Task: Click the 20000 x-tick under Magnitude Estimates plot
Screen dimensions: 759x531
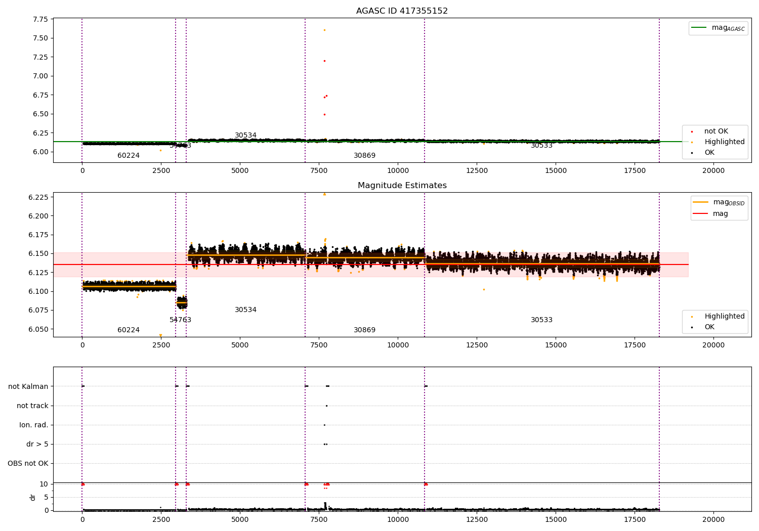Action: [x=713, y=345]
